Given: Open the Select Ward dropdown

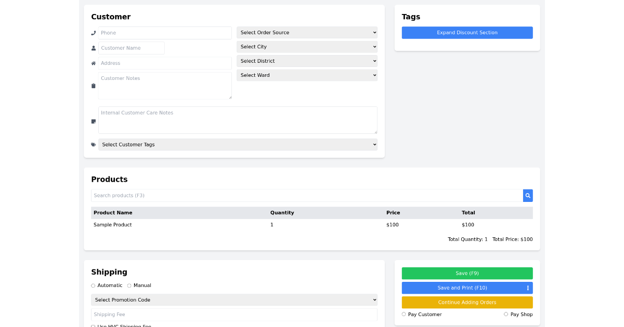Looking at the screenshot, I should pos(307,75).
